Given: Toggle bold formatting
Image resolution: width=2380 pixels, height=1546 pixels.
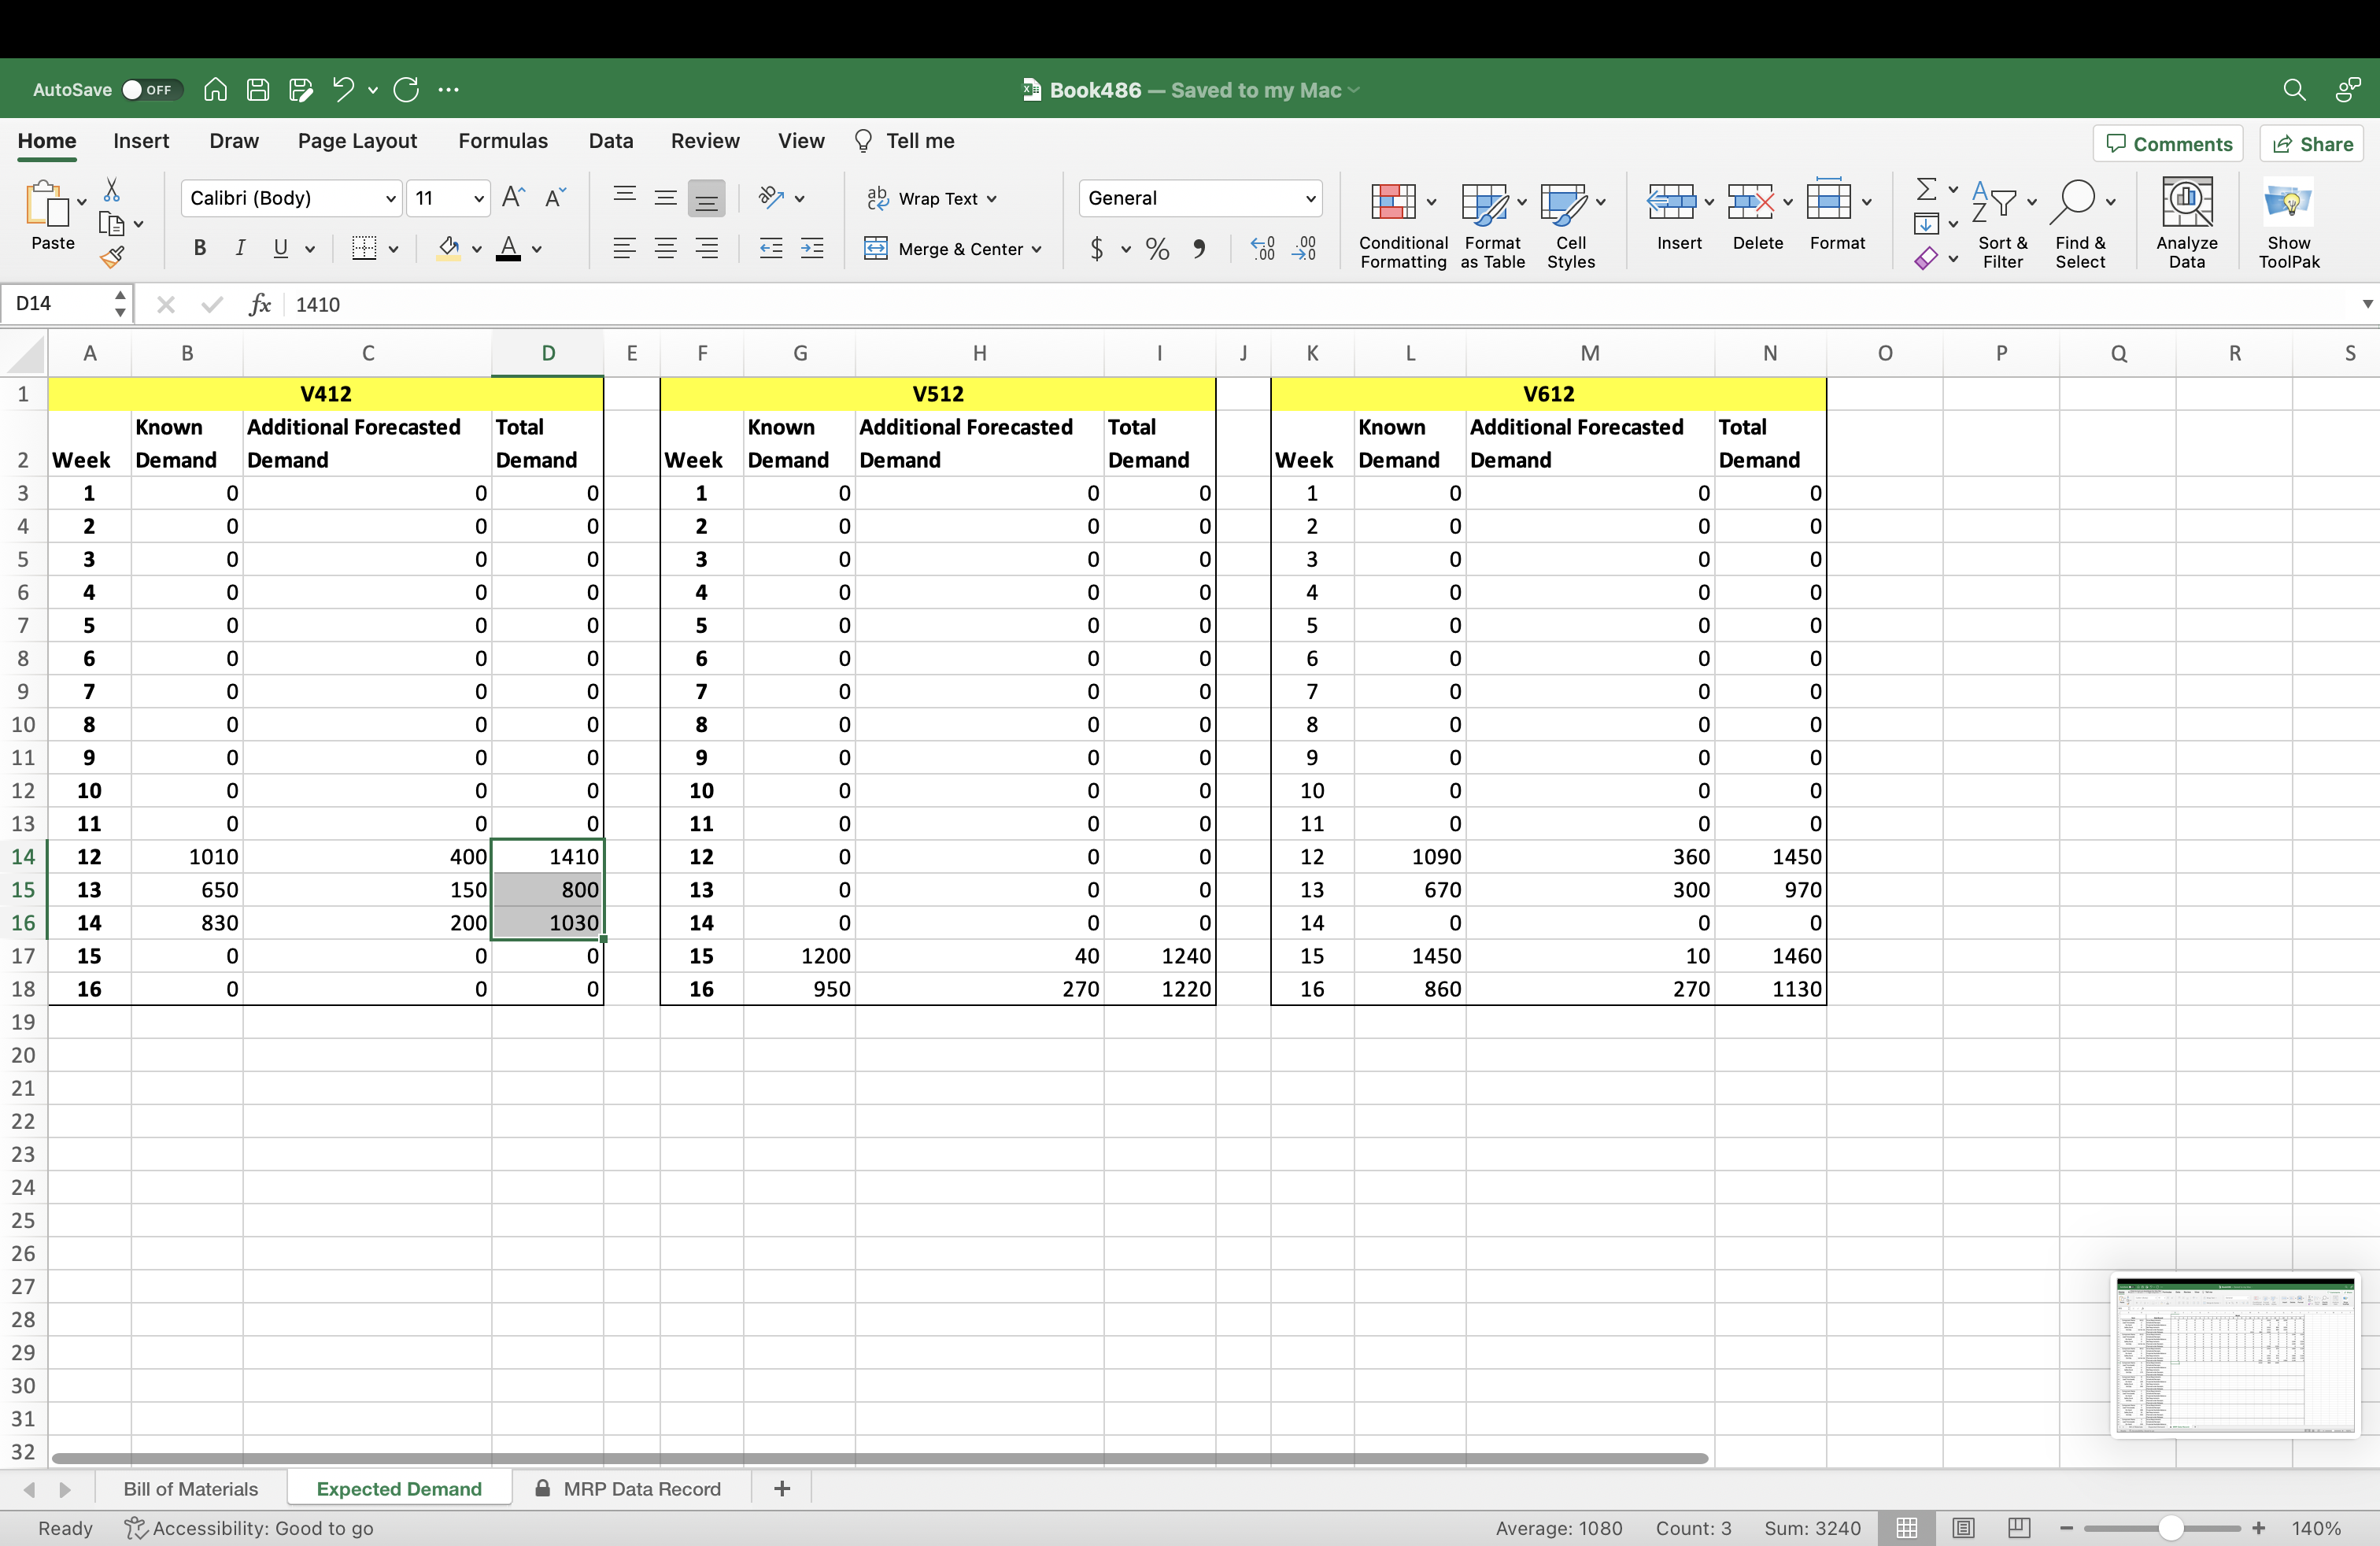Looking at the screenshot, I should (x=199, y=249).
